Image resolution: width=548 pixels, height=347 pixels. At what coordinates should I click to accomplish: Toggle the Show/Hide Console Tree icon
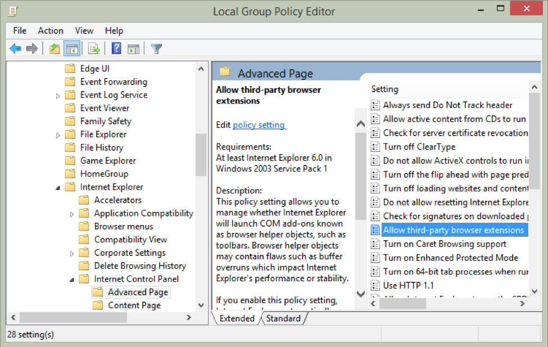[x=72, y=48]
